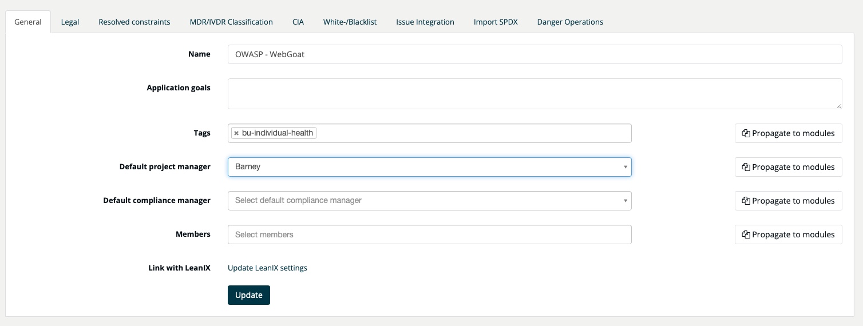Propagate Default compliance manager to modules
This screenshot has height=326, width=863.
[789, 201]
